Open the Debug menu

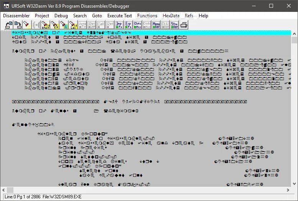(x=61, y=16)
